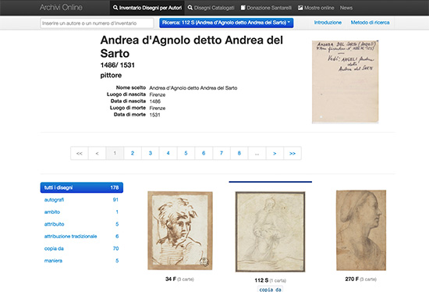429x292 pixels.
Task: Filter drawings by autografi
Action: pyautogui.click(x=82, y=200)
